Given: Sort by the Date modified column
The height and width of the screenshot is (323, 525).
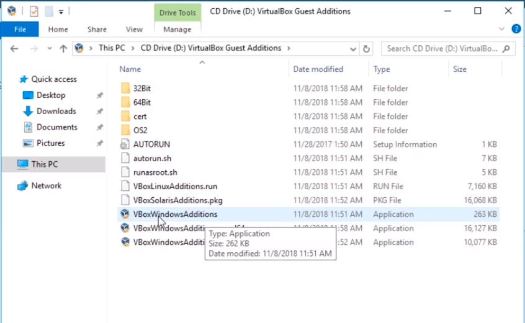Looking at the screenshot, I should tap(318, 69).
